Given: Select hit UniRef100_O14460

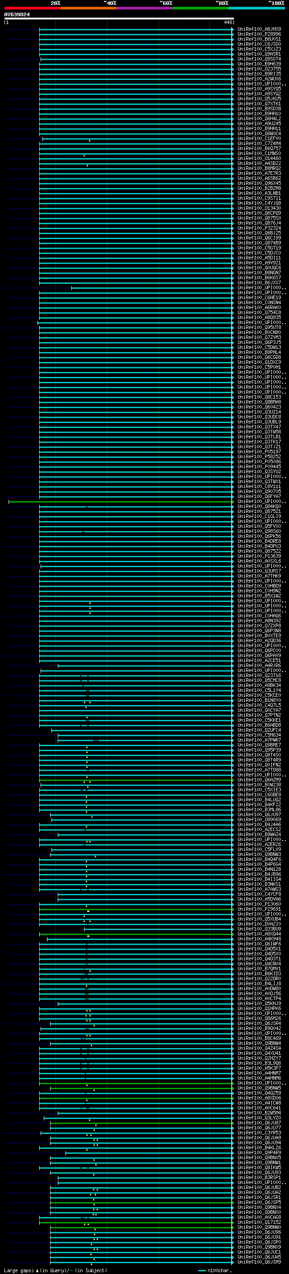Looking at the screenshot, I should [x=259, y=158].
